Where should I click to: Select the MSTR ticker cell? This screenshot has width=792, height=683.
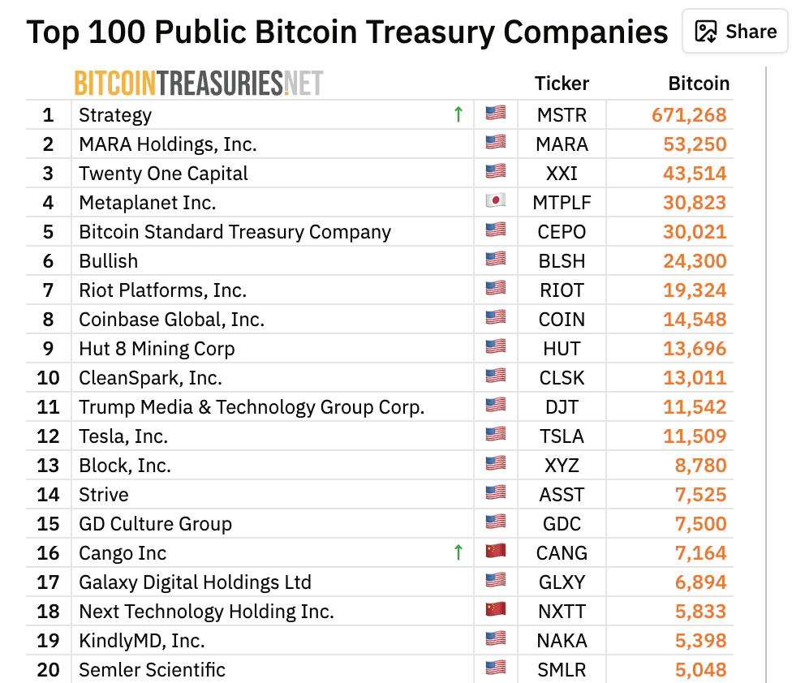(562, 114)
